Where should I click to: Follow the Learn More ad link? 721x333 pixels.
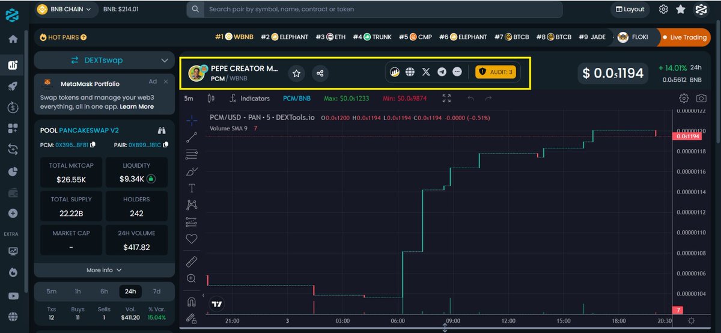coord(137,106)
